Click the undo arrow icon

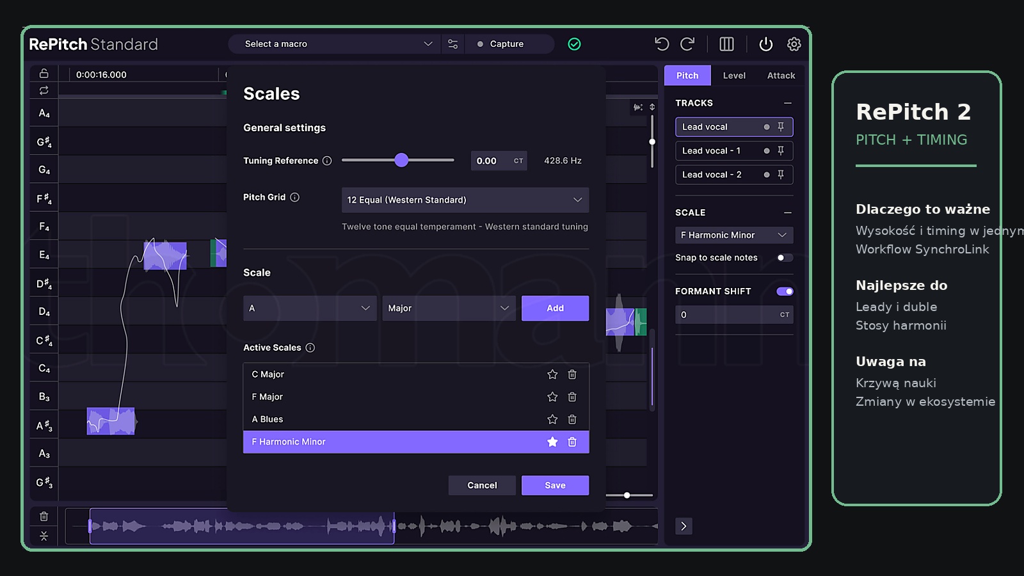coord(662,44)
